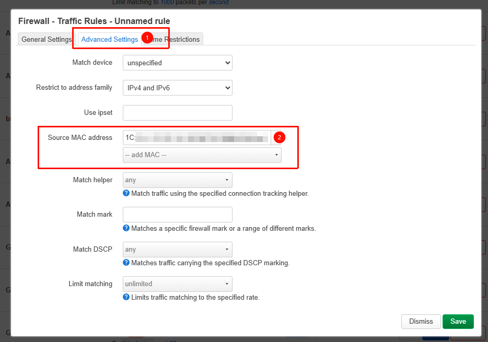Switch to the General Settings tab
The image size is (488, 342).
[46, 40]
